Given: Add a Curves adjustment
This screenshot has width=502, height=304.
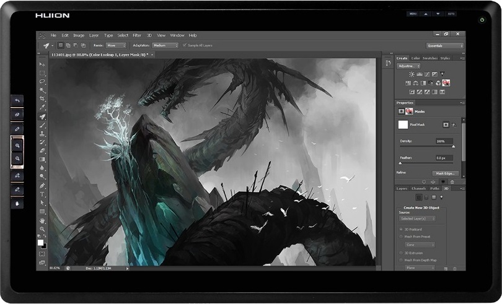Looking at the screenshot, I should (x=427, y=74).
